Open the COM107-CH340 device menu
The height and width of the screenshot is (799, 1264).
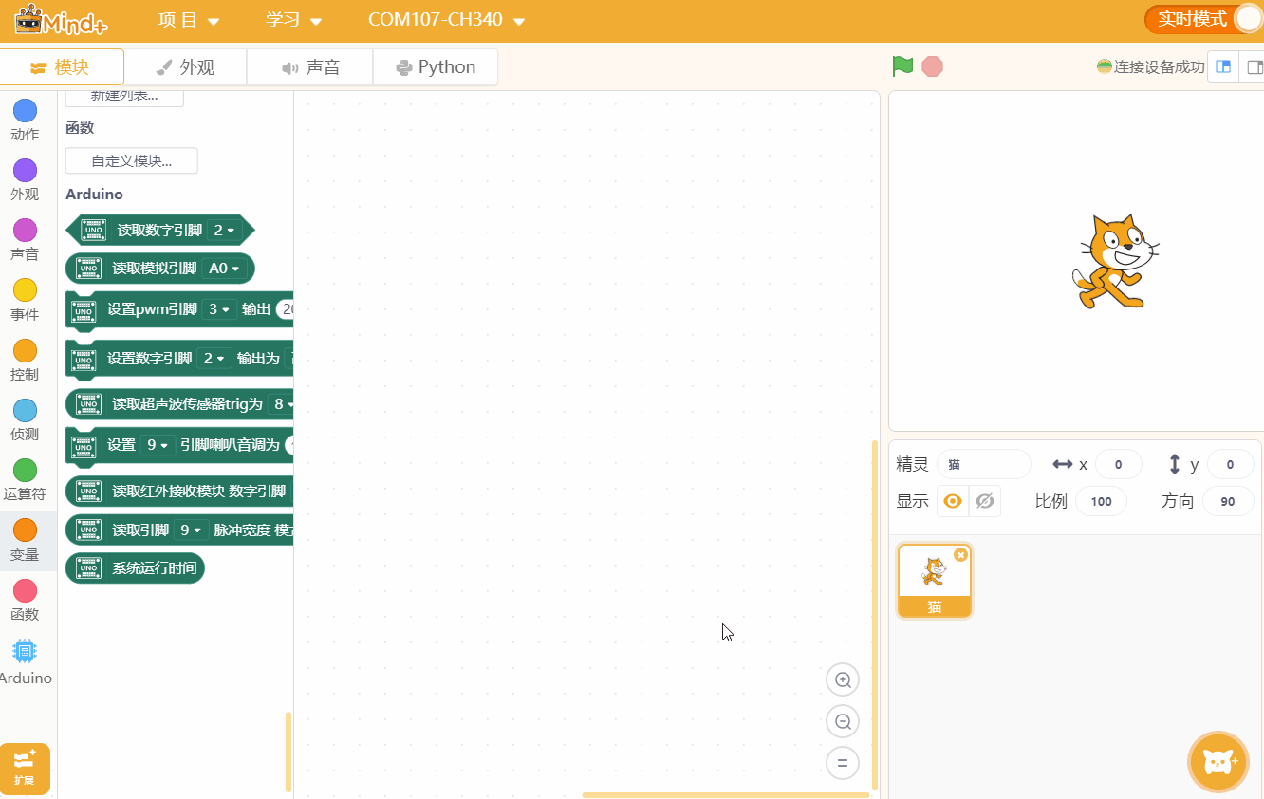pyautogui.click(x=446, y=20)
